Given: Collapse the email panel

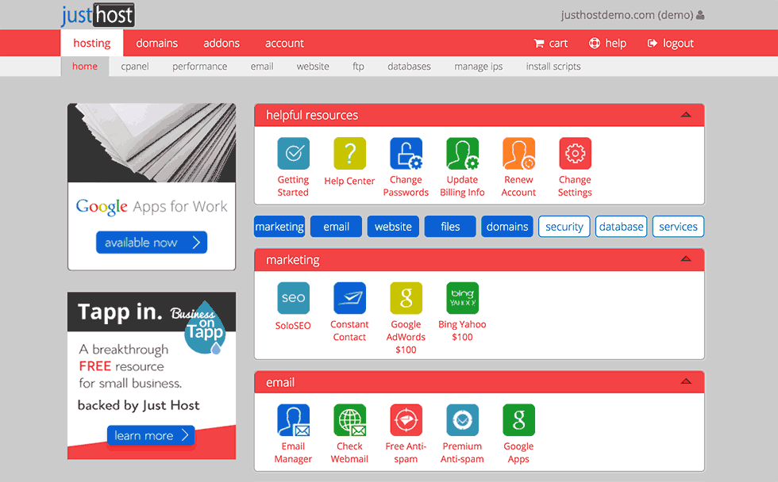Looking at the screenshot, I should pyautogui.click(x=686, y=381).
